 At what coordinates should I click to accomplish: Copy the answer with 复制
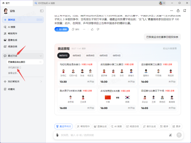click(75, 29)
